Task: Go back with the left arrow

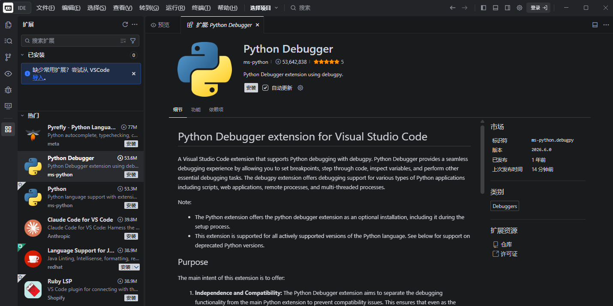Action: (x=453, y=8)
